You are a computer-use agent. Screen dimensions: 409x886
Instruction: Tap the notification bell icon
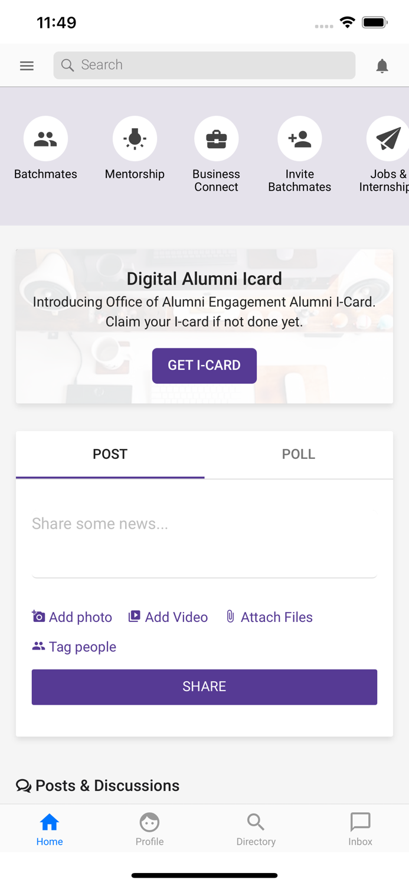coord(382,66)
